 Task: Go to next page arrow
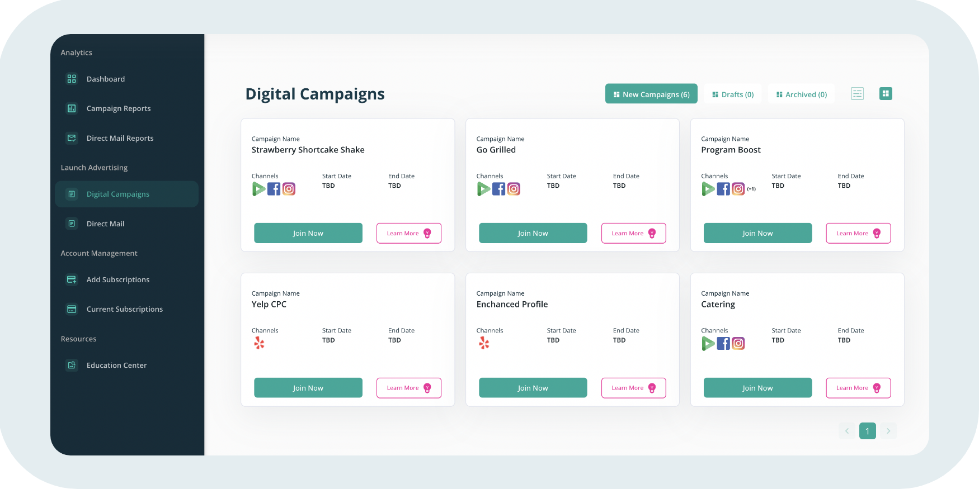[x=888, y=431]
